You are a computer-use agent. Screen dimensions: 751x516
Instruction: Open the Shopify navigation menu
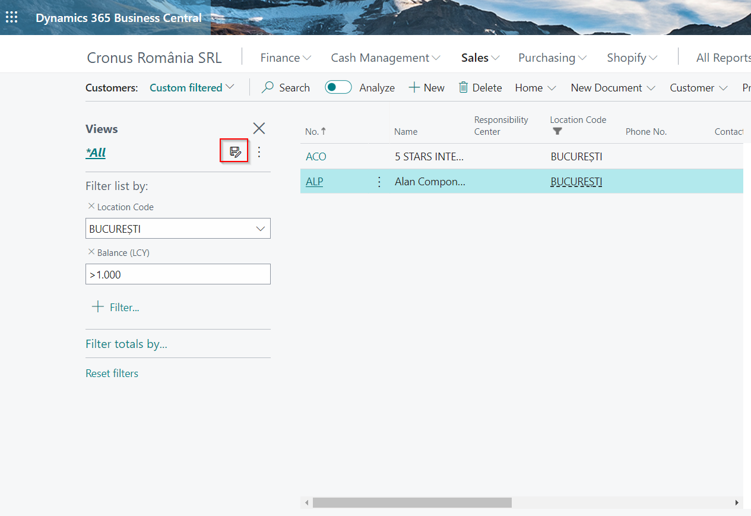tap(632, 58)
